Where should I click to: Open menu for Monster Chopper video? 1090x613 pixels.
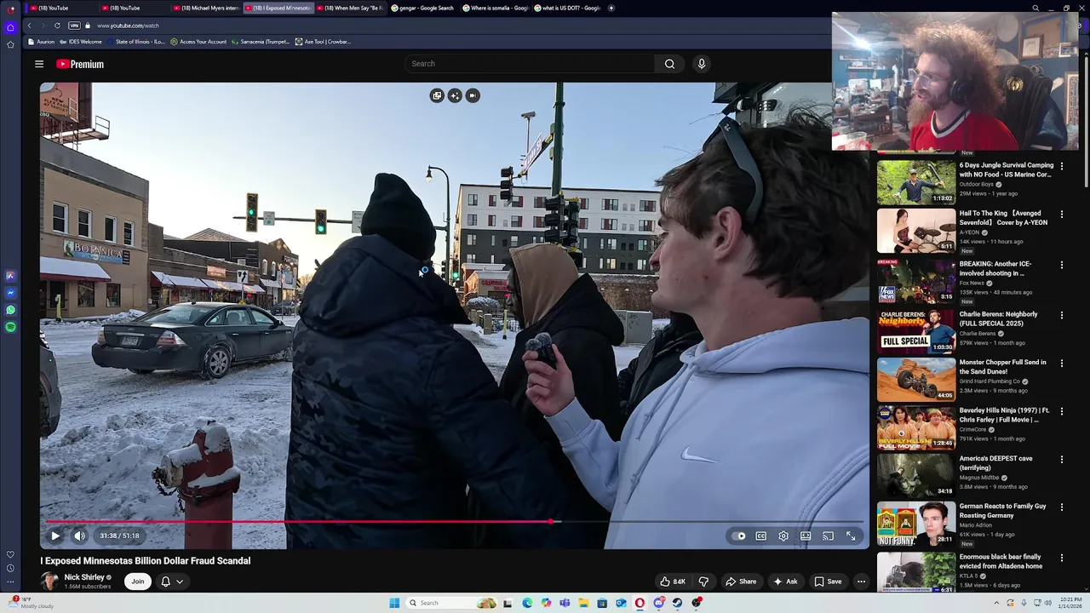pos(1061,364)
